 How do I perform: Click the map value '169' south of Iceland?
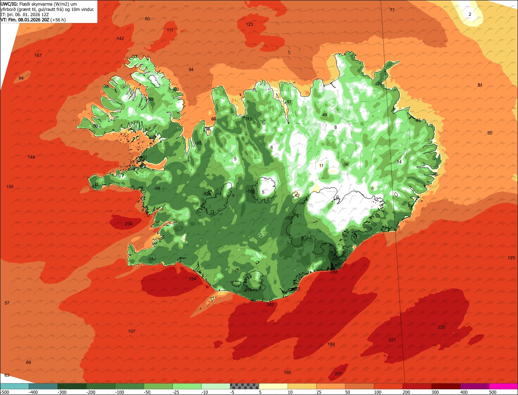point(331,345)
